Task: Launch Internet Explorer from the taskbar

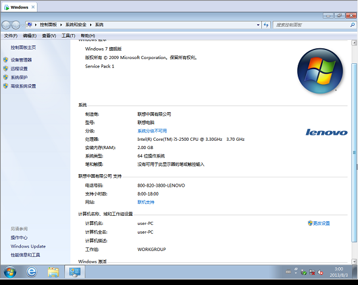Action: (32, 272)
